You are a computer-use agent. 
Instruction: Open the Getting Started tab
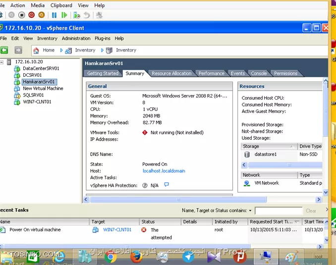[103, 73]
